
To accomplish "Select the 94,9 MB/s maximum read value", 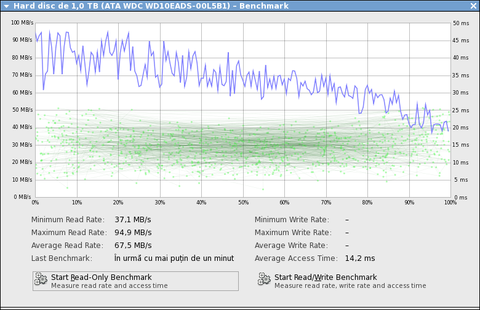I will (x=132, y=233).
